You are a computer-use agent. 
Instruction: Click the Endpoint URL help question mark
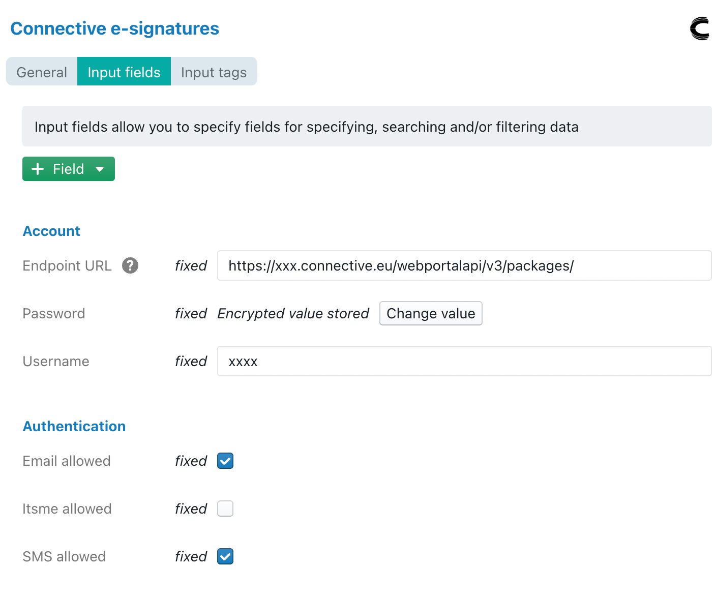[130, 265]
